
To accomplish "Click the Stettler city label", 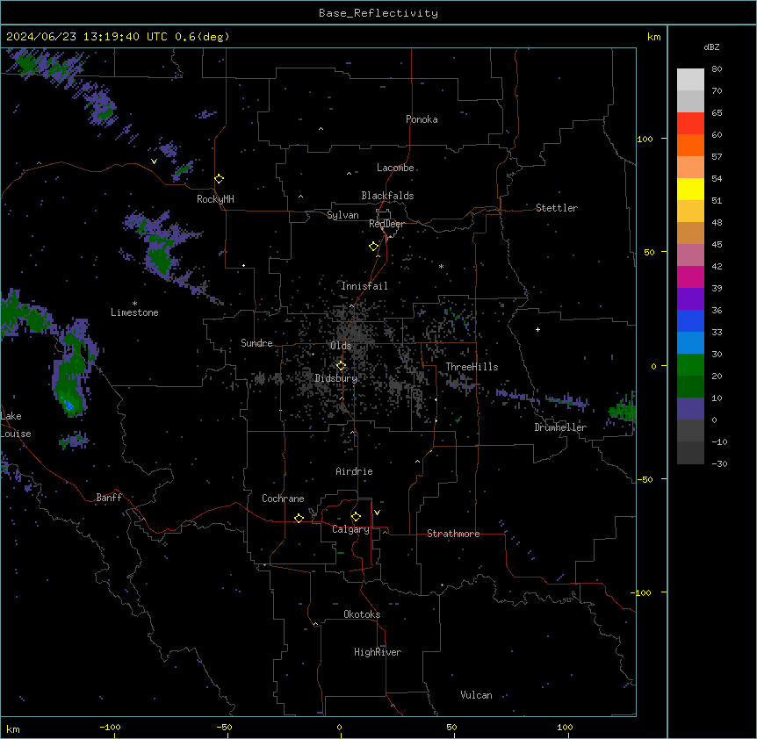I will coord(557,208).
